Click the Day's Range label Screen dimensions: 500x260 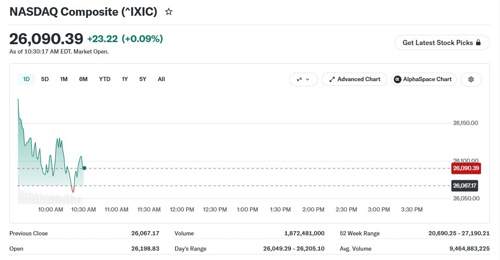coord(190,249)
